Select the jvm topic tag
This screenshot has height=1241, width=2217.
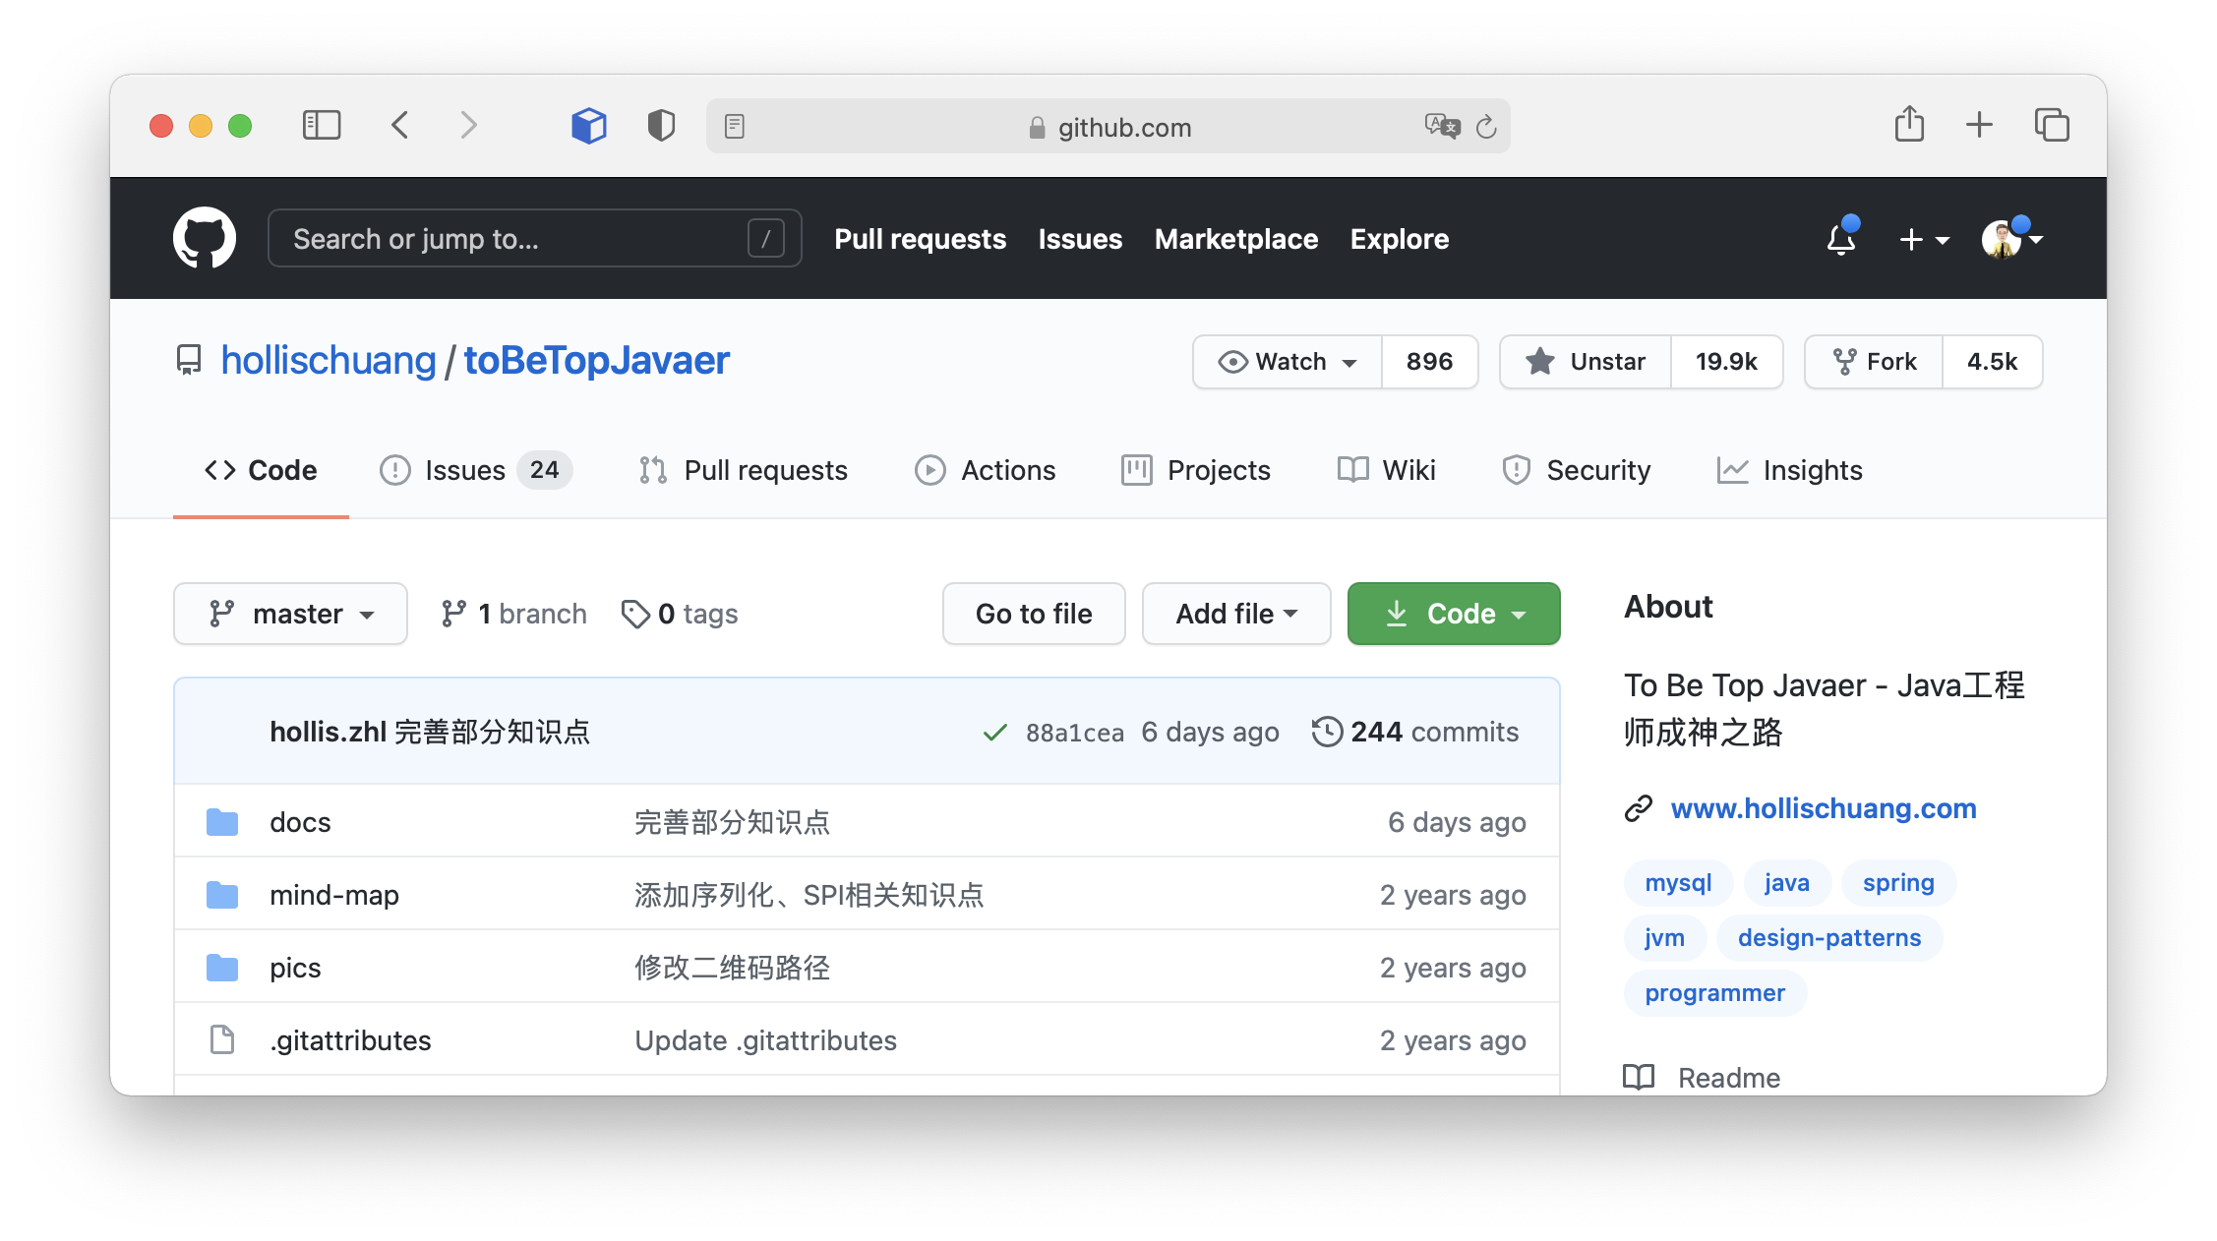[1664, 938]
